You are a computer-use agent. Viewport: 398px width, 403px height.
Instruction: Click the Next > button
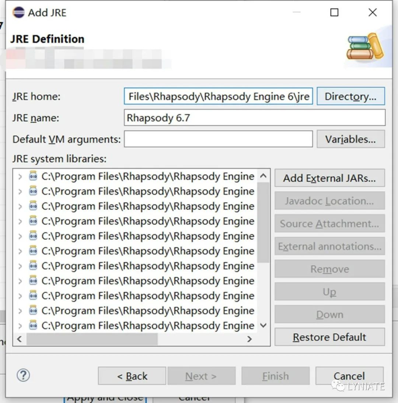point(201,376)
